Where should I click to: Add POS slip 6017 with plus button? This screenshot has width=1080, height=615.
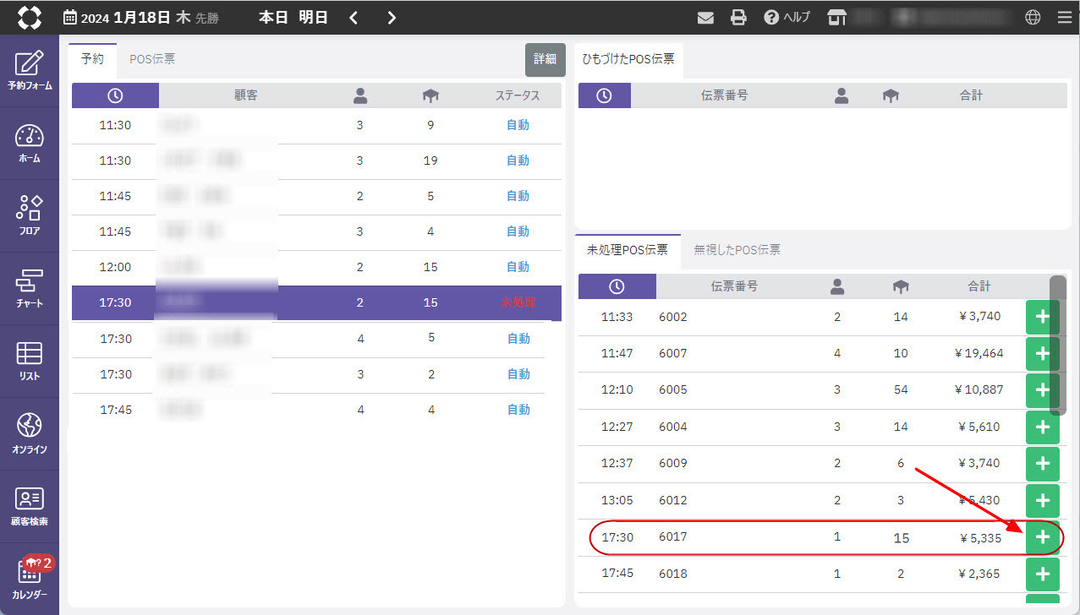1042,537
